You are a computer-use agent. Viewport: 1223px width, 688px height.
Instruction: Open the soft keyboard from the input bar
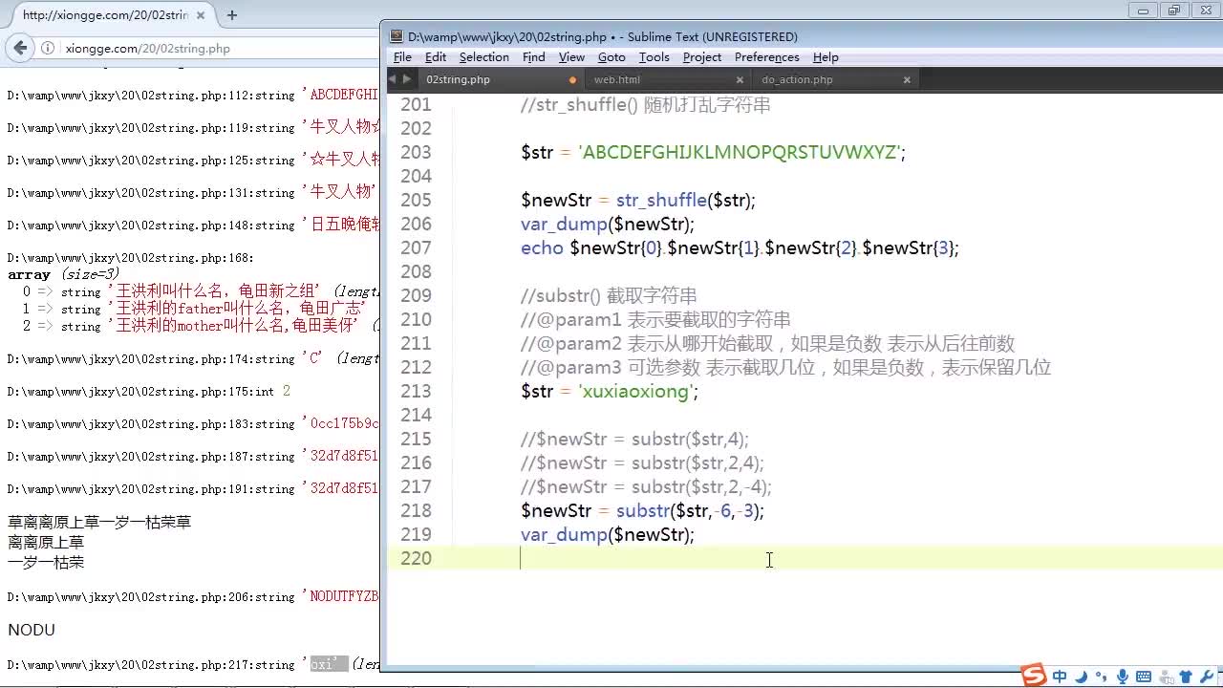(1144, 676)
